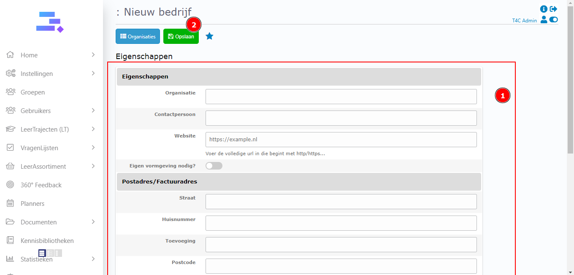The height and width of the screenshot is (275, 574).
Task: Click the Kennisbibliotheken book icon
Action: pyautogui.click(x=11, y=240)
